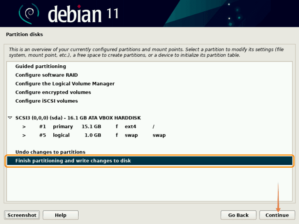Image resolution: width=299 pixels, height=224 pixels.
Task: Choose Undo changes to partitions
Action: click(50, 152)
